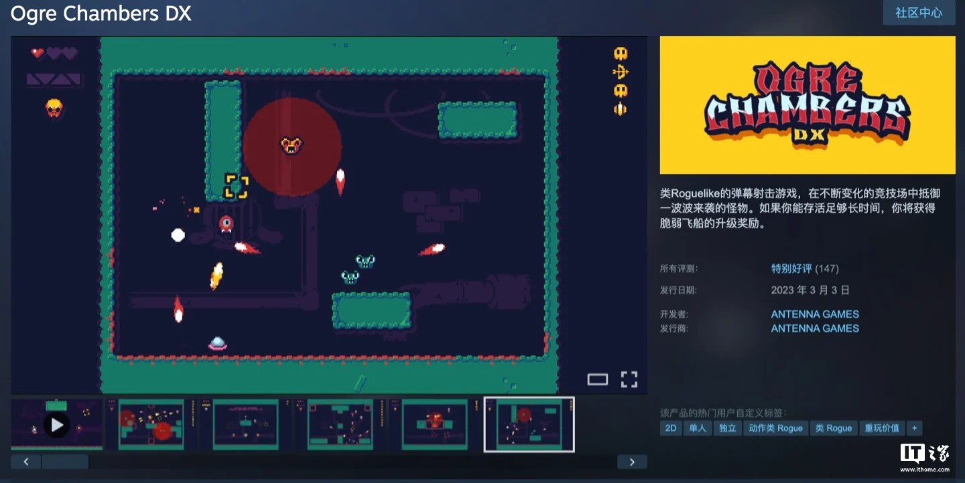Select the 单人 tag
The width and height of the screenshot is (965, 483).
point(698,428)
